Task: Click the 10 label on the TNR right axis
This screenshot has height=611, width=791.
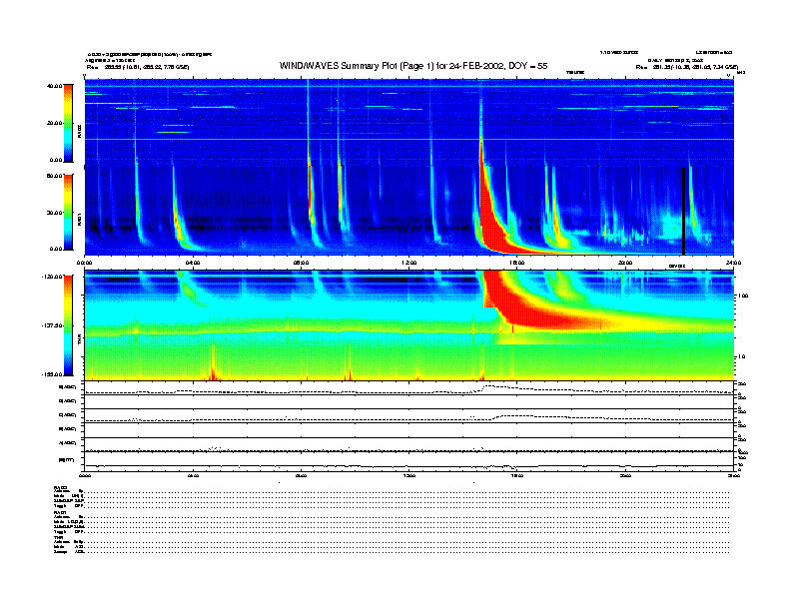Action: [741, 356]
